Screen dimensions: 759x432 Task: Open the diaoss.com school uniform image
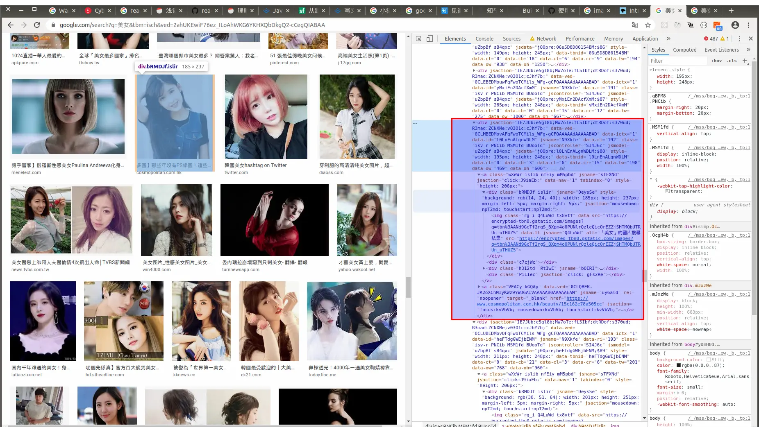tap(357, 117)
